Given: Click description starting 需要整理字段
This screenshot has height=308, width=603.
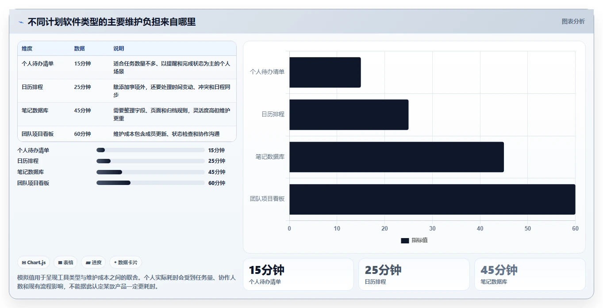Looking at the screenshot, I should (172, 114).
